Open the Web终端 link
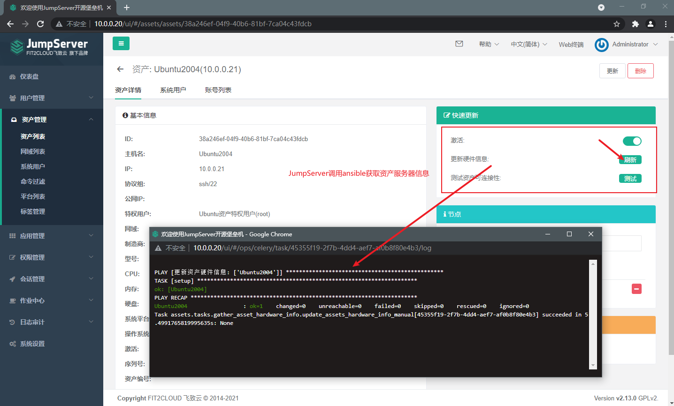This screenshot has width=674, height=406. pos(571,45)
